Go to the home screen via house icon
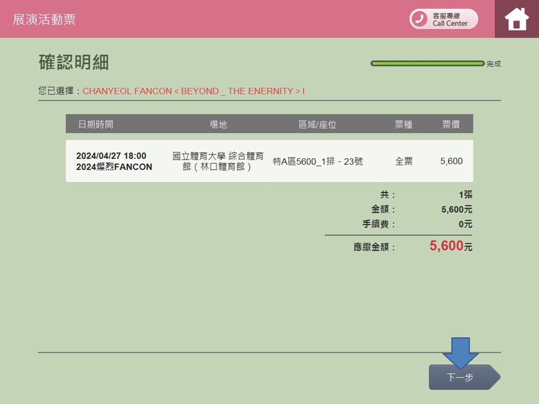The height and width of the screenshot is (404, 539). click(x=516, y=19)
